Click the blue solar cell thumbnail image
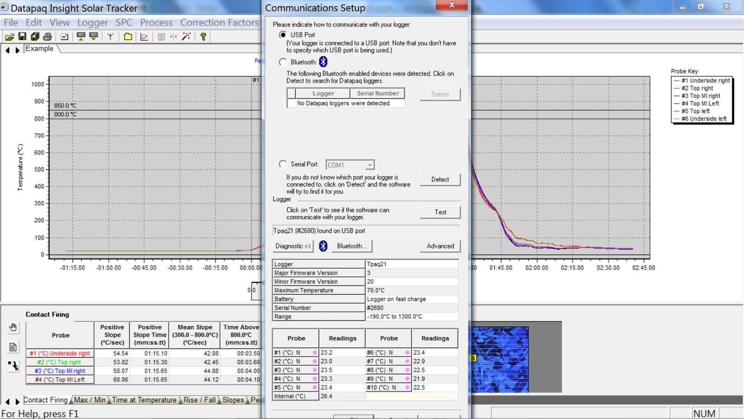The height and width of the screenshot is (419, 744). 500,359
